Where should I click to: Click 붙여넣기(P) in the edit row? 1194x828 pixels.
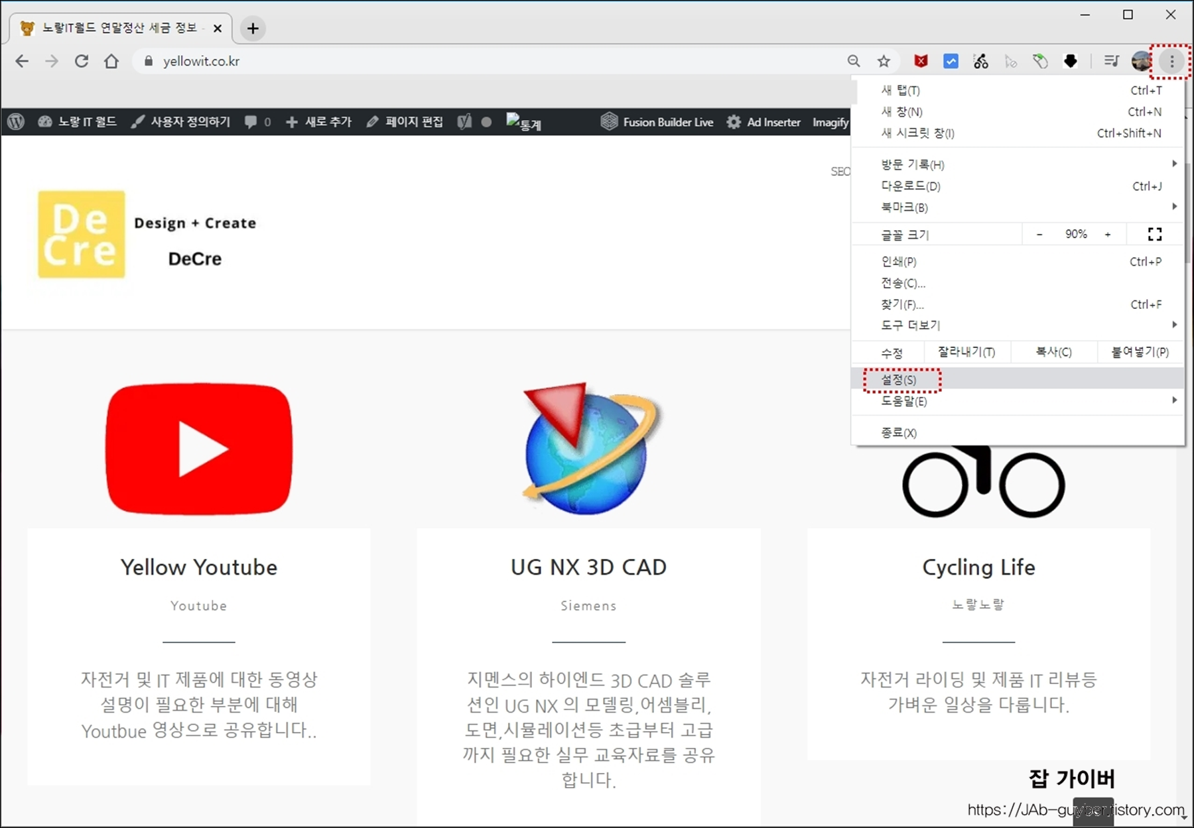point(1140,352)
